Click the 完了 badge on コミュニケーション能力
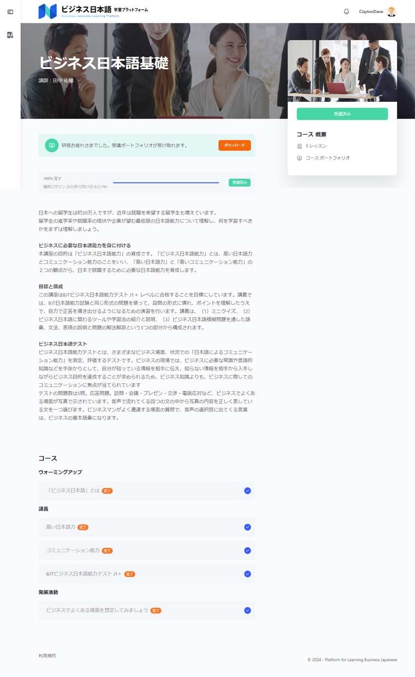 coord(107,551)
